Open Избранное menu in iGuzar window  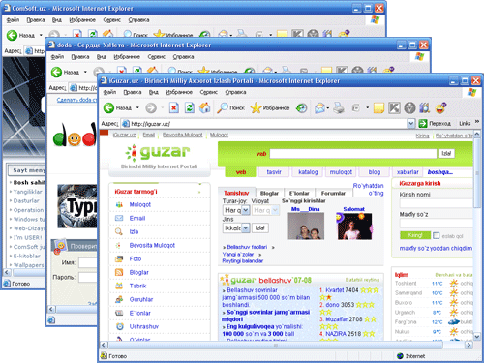179,92
